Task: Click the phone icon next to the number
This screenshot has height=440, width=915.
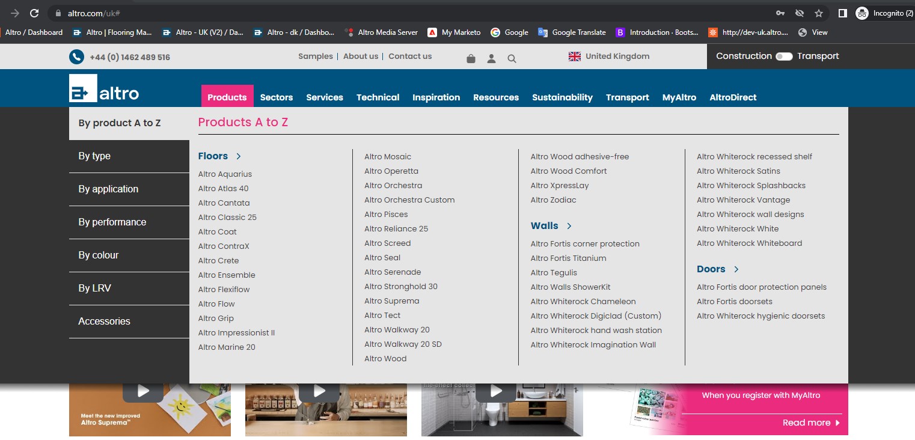Action: tap(76, 57)
